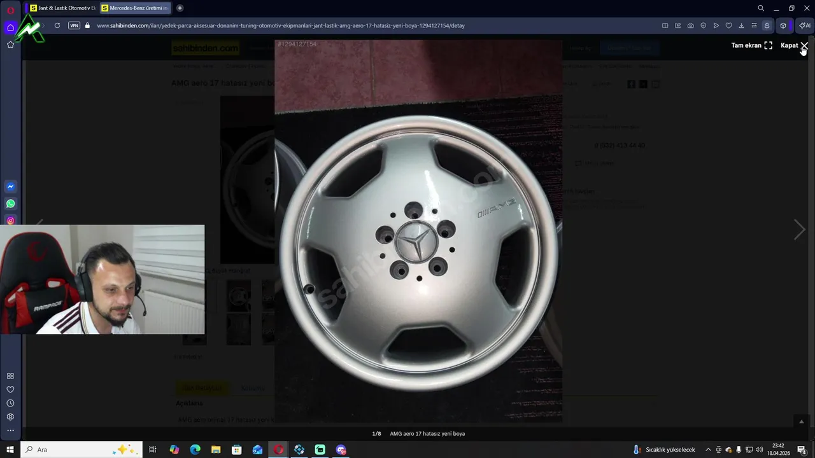
Task: Open browser downloads icon
Action: point(741,25)
